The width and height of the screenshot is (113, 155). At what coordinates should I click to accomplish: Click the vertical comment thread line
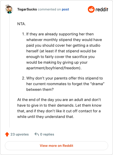(10, 71)
